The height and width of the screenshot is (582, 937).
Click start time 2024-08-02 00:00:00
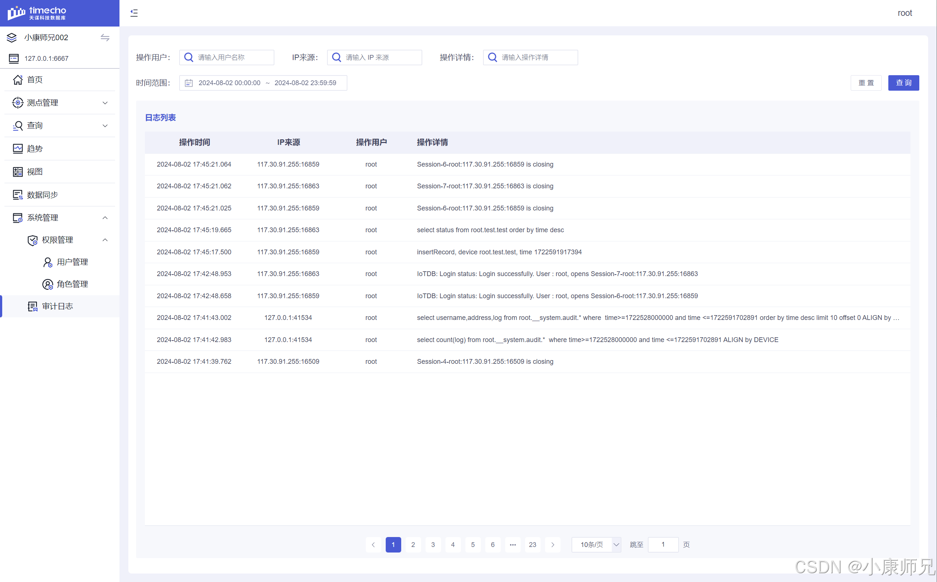click(x=229, y=83)
